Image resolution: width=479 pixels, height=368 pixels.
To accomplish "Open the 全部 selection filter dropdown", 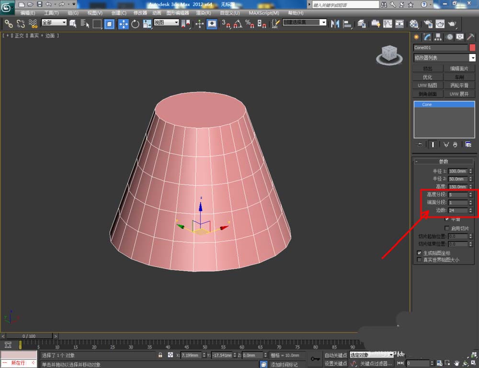I will [54, 23].
